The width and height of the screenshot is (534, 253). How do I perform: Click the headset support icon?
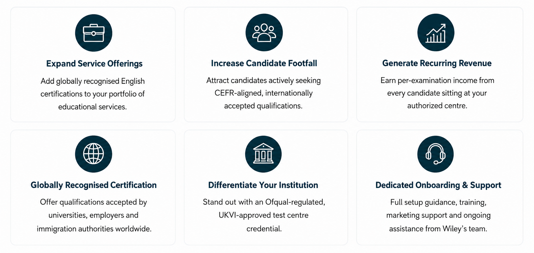[x=435, y=154]
